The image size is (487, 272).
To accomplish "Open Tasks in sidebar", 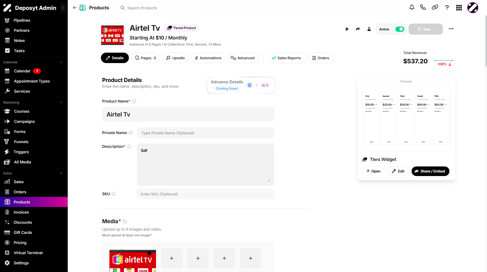I will (34, 51).
